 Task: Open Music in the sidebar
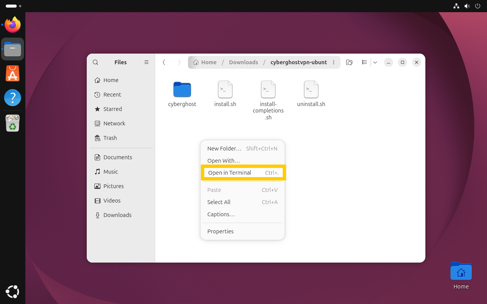pos(121,172)
